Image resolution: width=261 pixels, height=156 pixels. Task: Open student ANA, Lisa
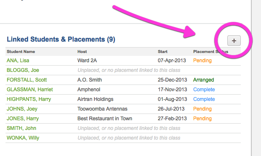(x=18, y=61)
